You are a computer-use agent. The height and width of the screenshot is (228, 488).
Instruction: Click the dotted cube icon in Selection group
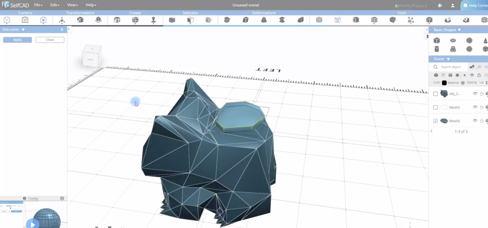[x=209, y=20]
